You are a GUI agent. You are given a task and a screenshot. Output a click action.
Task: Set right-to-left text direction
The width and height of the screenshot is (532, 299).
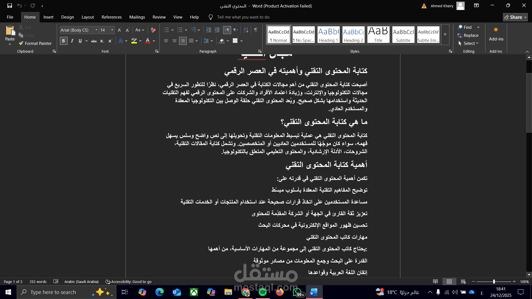[x=236, y=30]
